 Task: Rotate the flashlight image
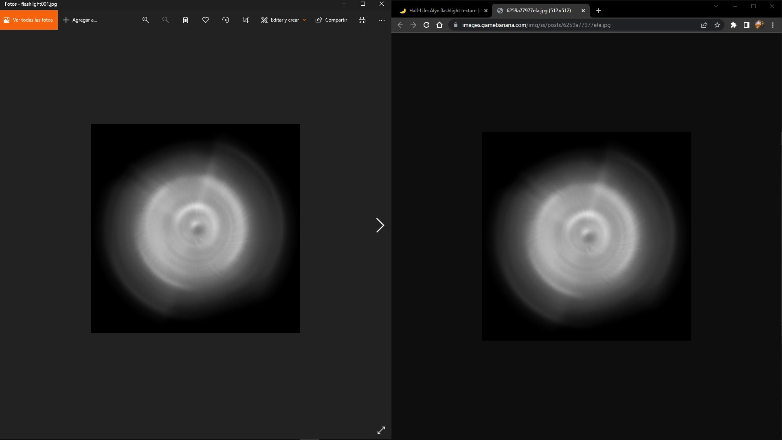[x=225, y=20]
